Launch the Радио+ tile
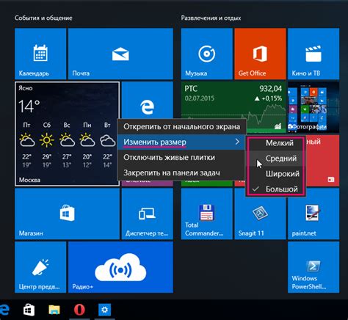Image resolution: width=348 pixels, height=320 pixels. tap(120, 267)
